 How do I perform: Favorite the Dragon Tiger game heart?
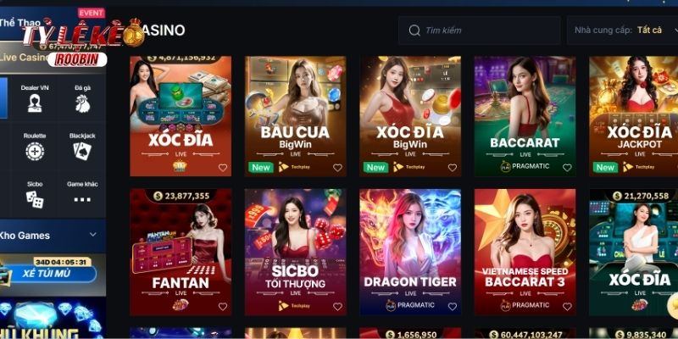click(x=452, y=306)
